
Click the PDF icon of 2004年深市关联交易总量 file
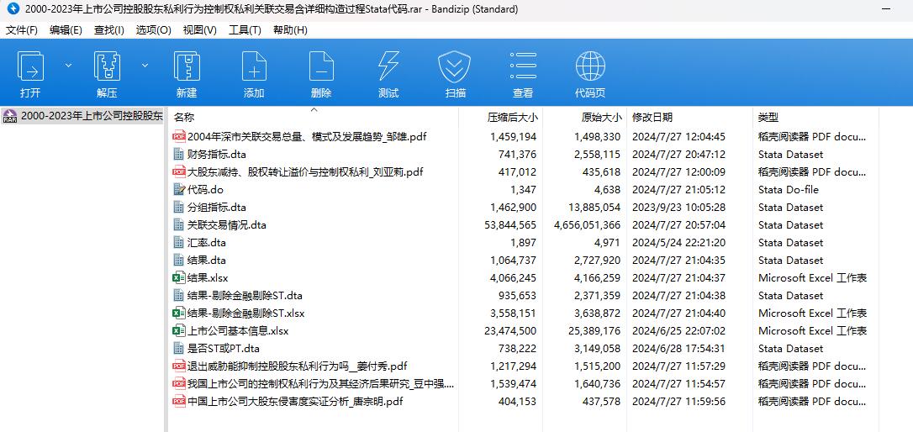click(179, 137)
